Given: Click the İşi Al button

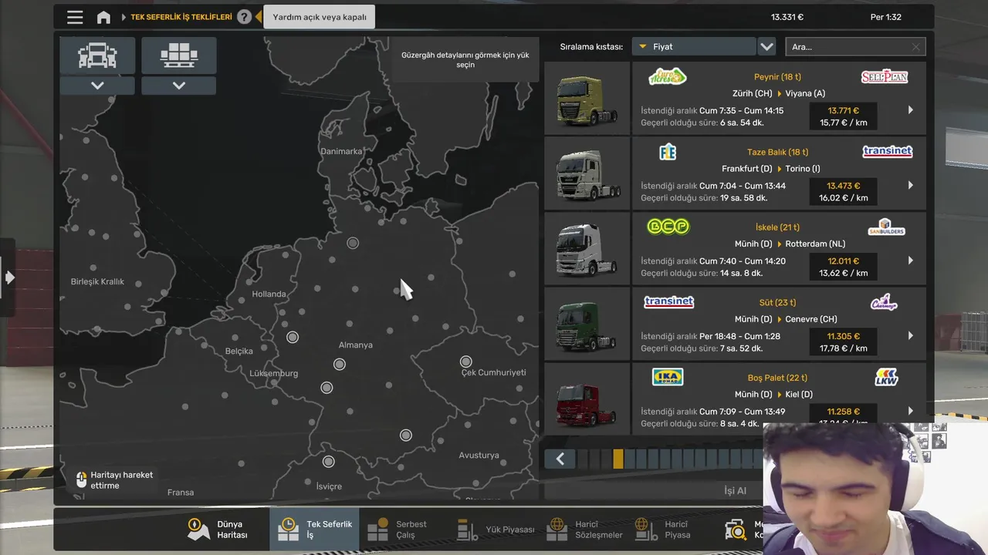Looking at the screenshot, I should tap(735, 491).
